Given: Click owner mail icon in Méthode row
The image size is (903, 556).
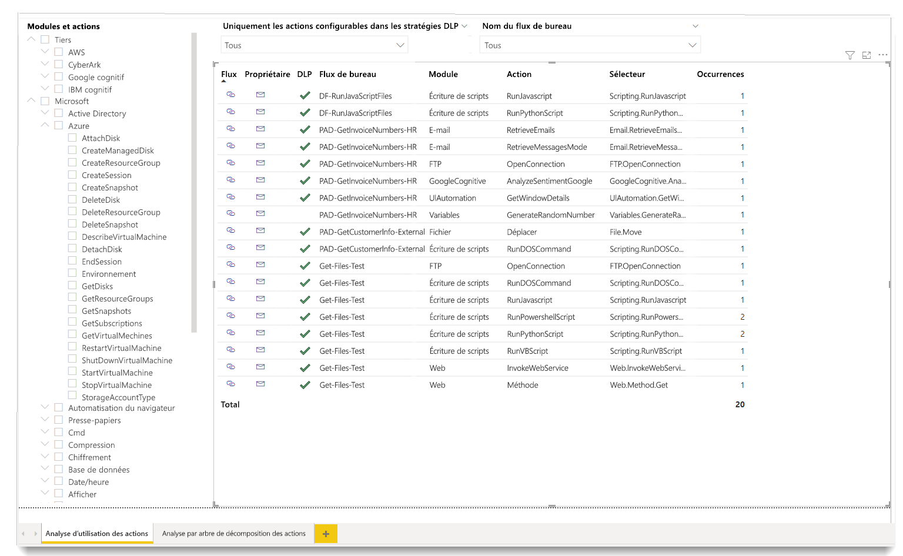Looking at the screenshot, I should pos(260,384).
